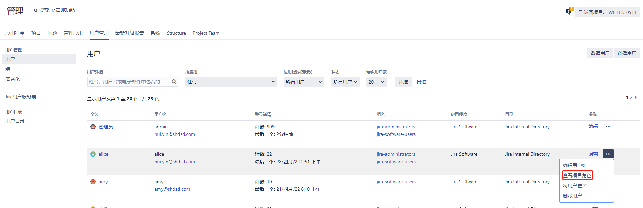
Task: Click the 复位 reset link
Action: 421,82
